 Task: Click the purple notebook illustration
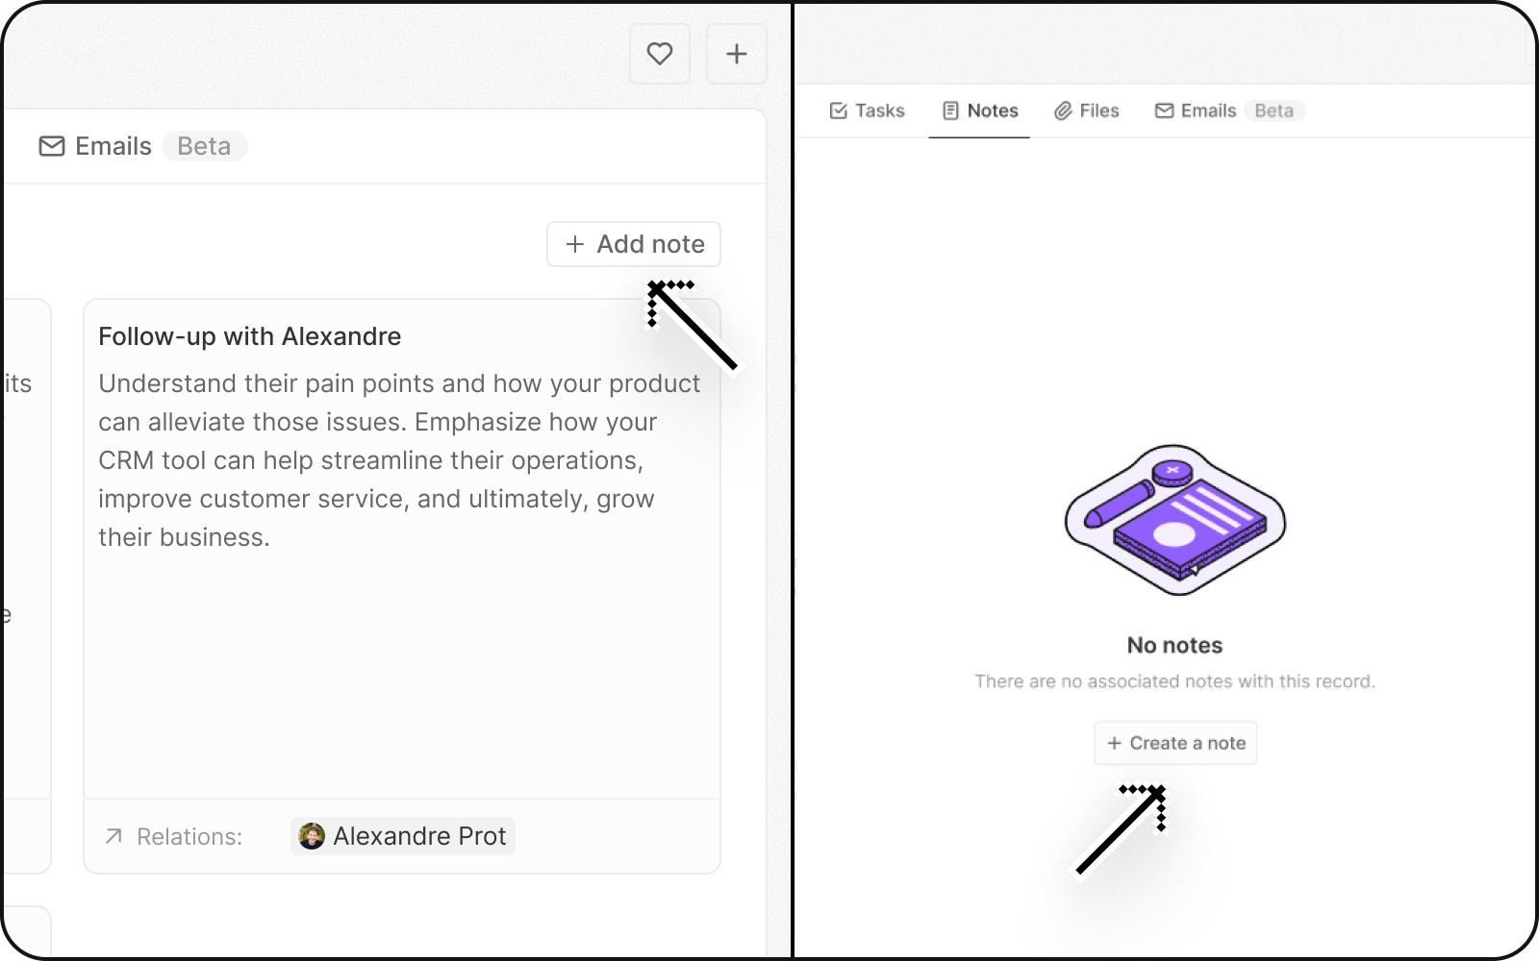(1174, 520)
